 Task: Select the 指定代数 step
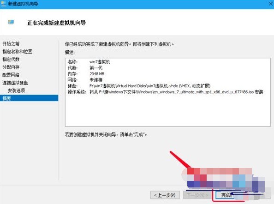point(11,60)
